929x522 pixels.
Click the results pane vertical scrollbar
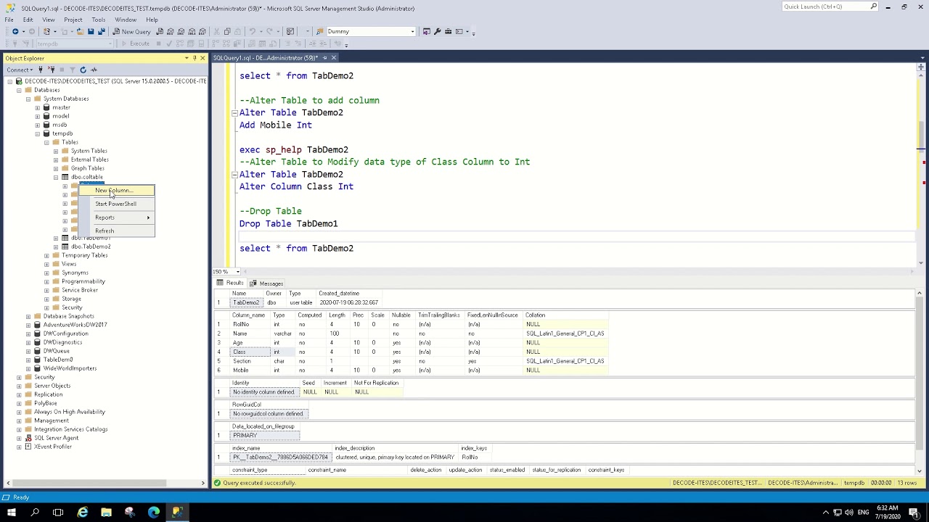tap(920, 382)
